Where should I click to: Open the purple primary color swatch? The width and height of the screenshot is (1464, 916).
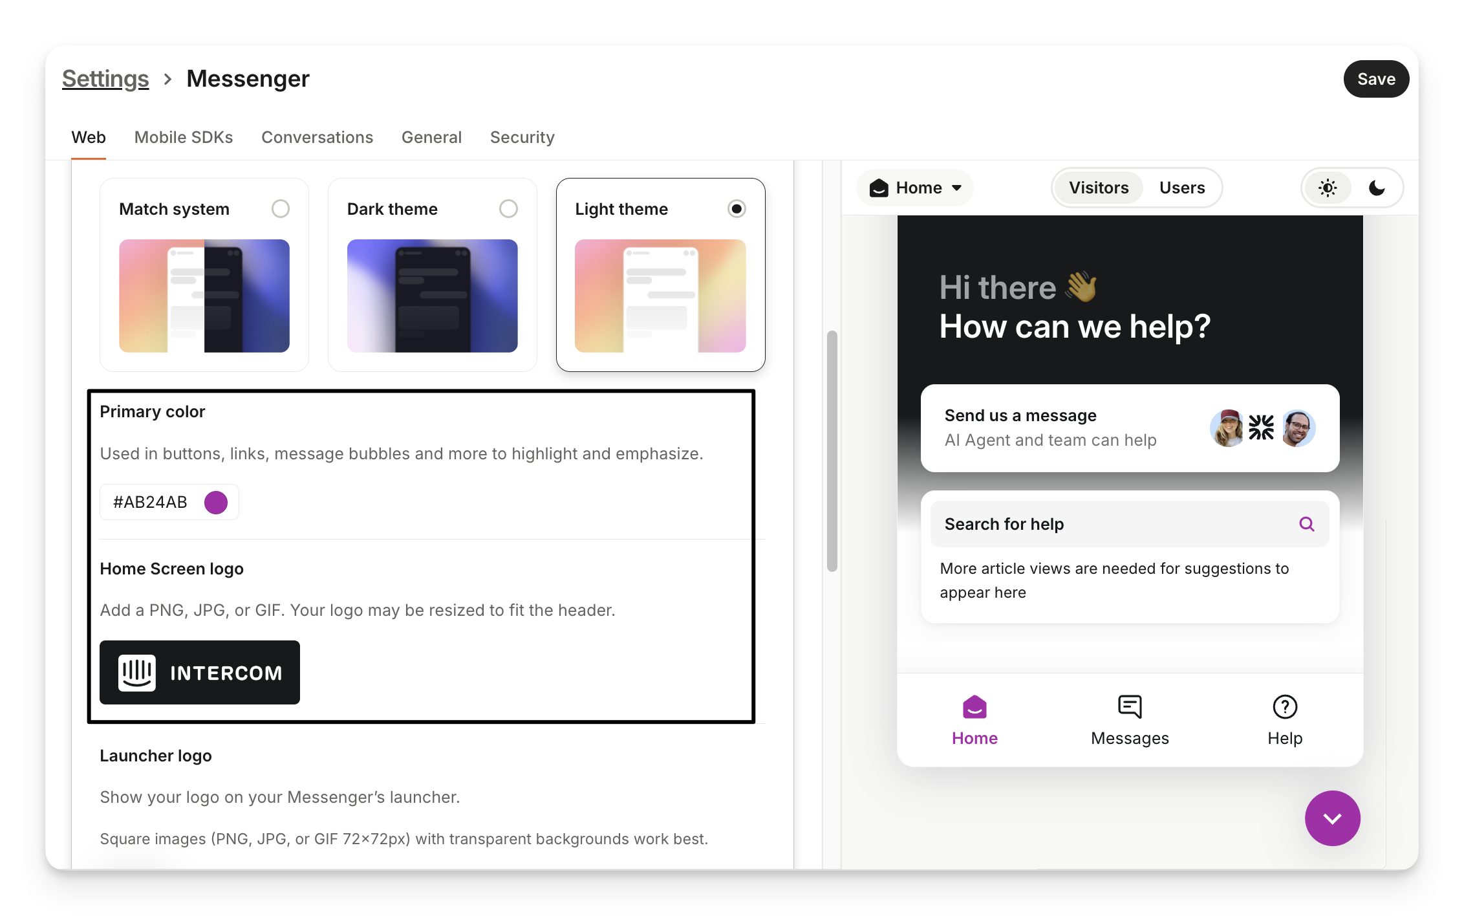tap(216, 502)
